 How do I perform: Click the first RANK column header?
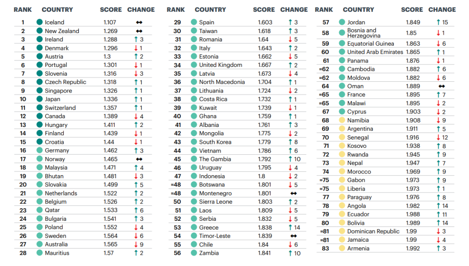[x=23, y=10]
